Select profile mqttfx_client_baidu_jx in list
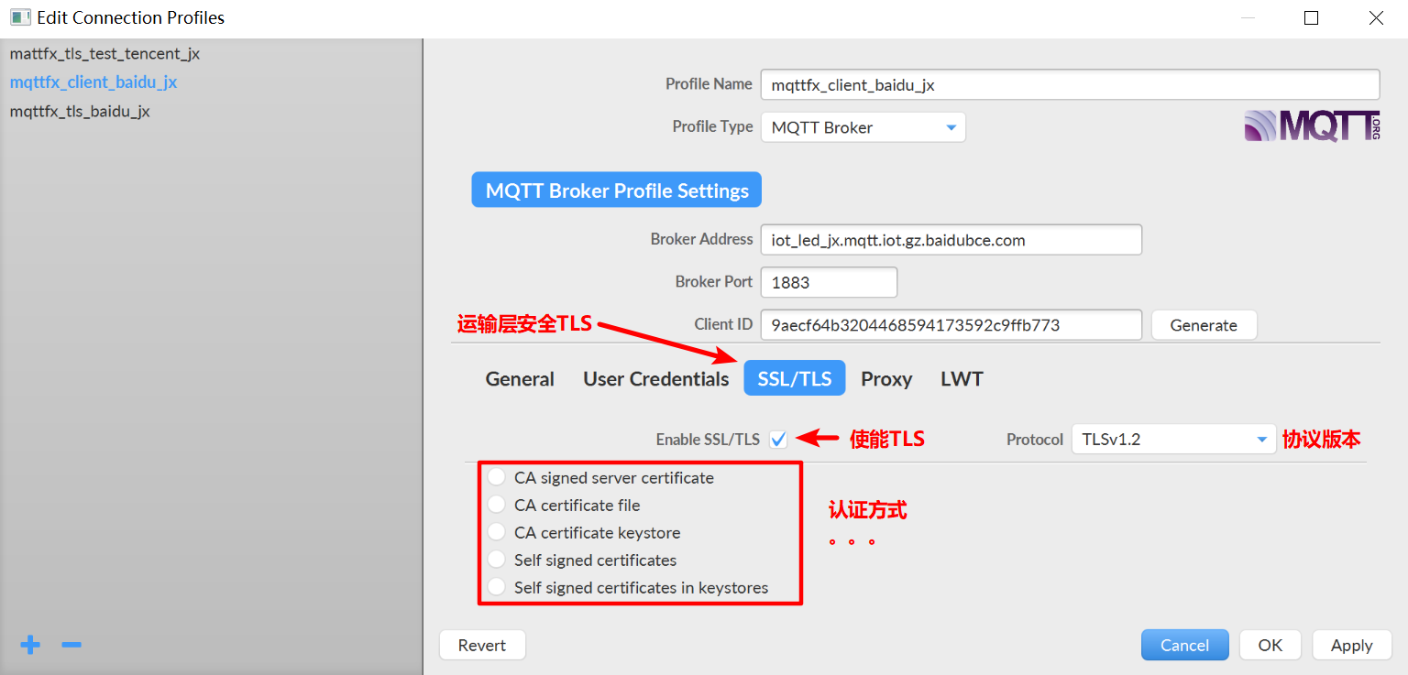This screenshot has width=1408, height=675. (x=93, y=82)
